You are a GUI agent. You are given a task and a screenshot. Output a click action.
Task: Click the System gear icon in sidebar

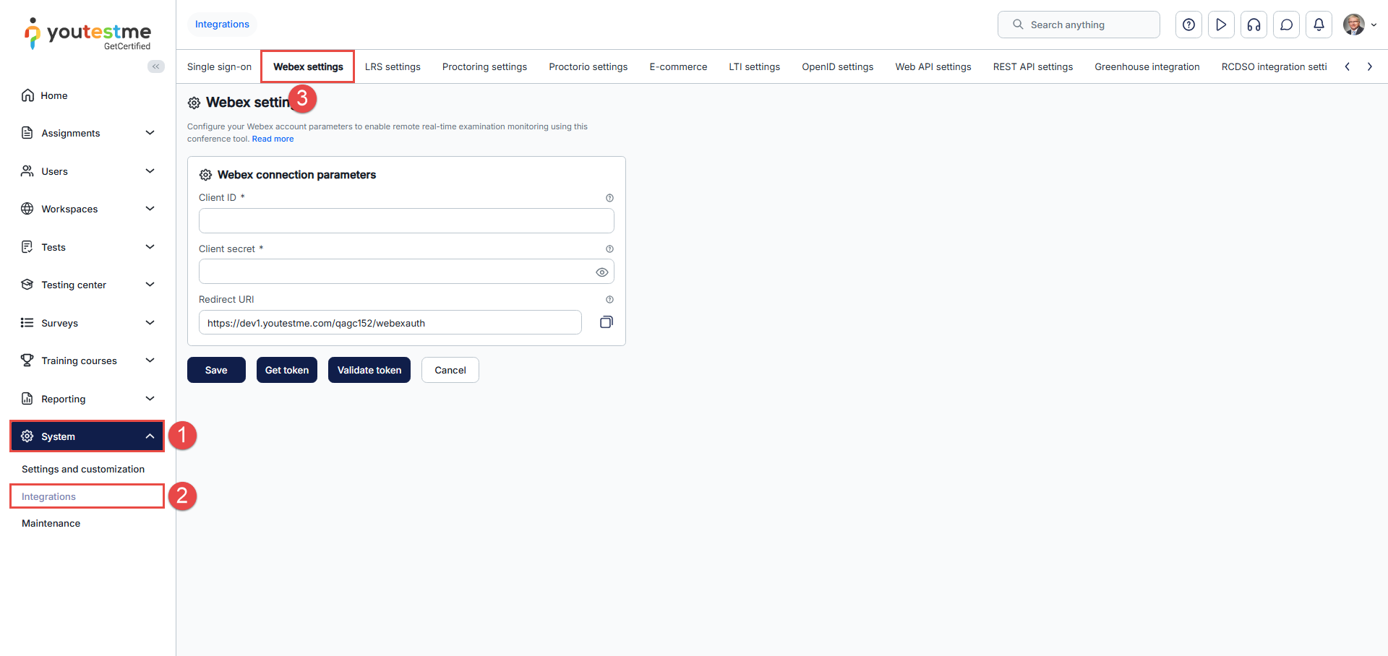coord(27,436)
